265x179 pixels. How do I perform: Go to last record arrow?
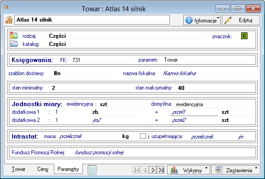[x=161, y=170]
